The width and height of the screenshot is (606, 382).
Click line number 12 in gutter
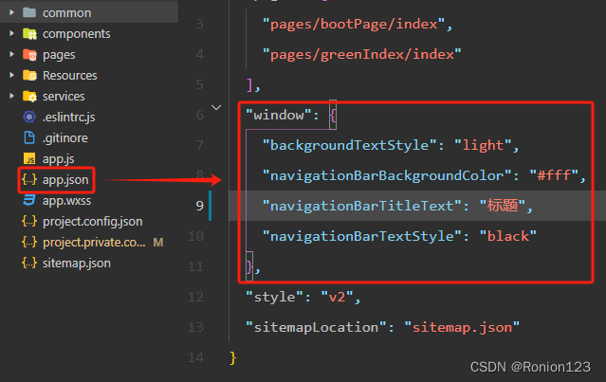(x=195, y=297)
